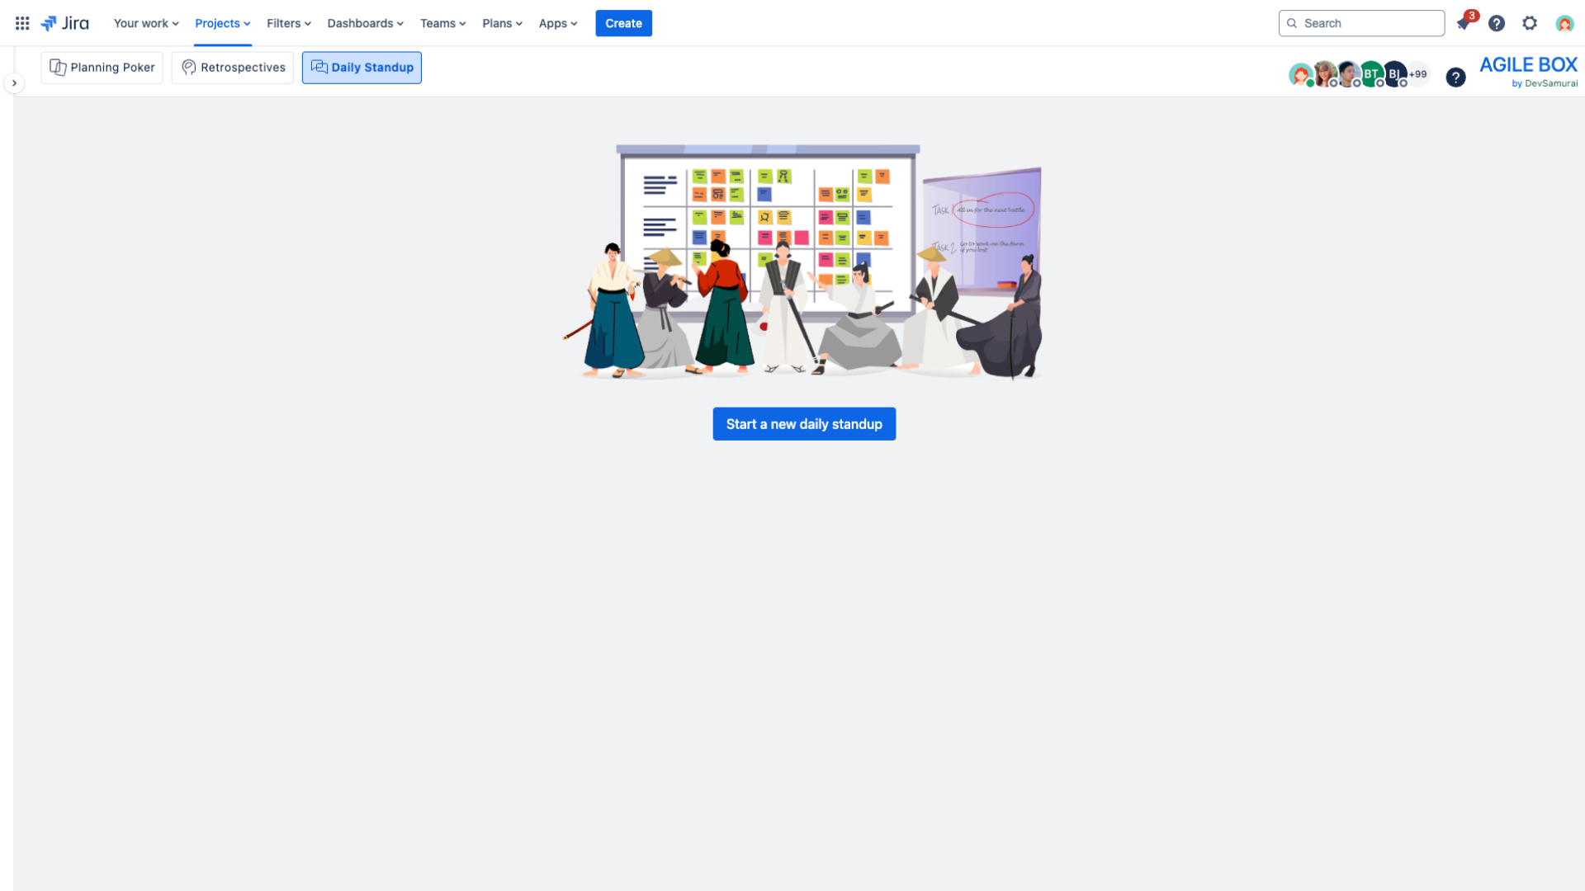Click the settings gear icon
1585x891 pixels.
click(1531, 23)
